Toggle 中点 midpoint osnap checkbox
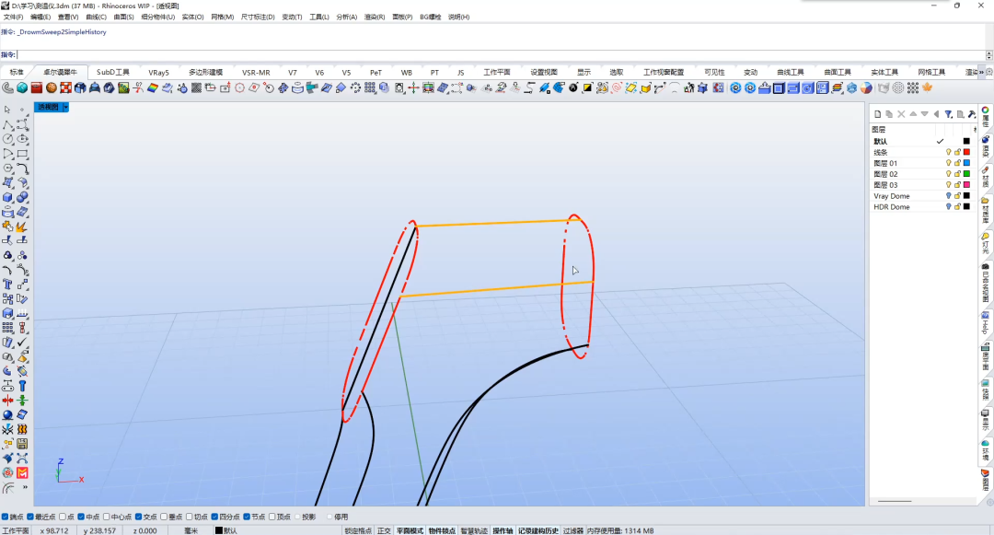The width and height of the screenshot is (994, 535). click(x=82, y=518)
